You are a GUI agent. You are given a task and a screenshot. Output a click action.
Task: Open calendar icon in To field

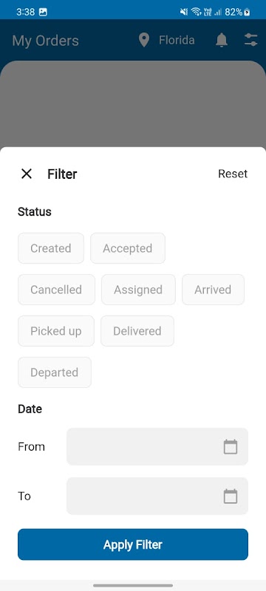231,496
